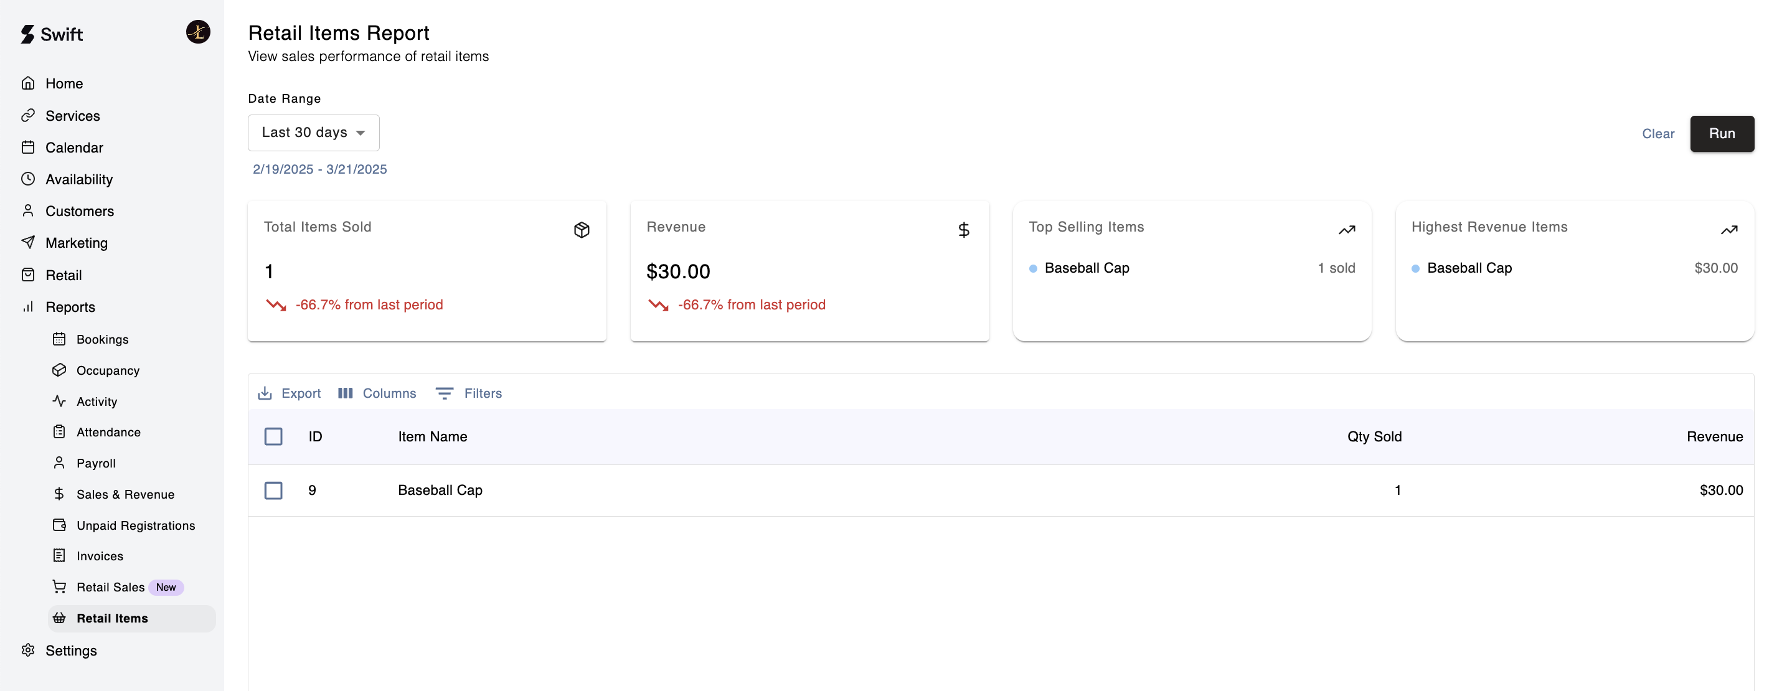Click the Total Items Sold box icon
The width and height of the screenshot is (1787, 691).
(x=582, y=230)
